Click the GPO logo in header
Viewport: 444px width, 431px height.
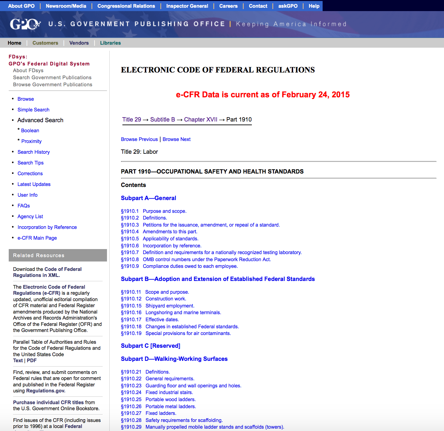[x=25, y=24]
